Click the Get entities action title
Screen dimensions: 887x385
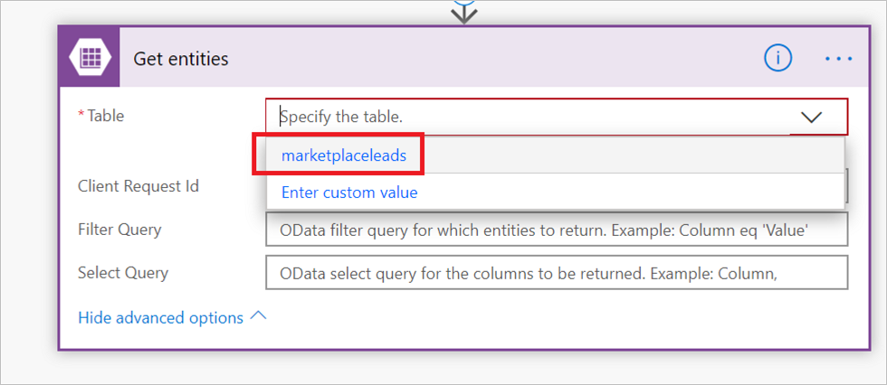[x=181, y=59]
